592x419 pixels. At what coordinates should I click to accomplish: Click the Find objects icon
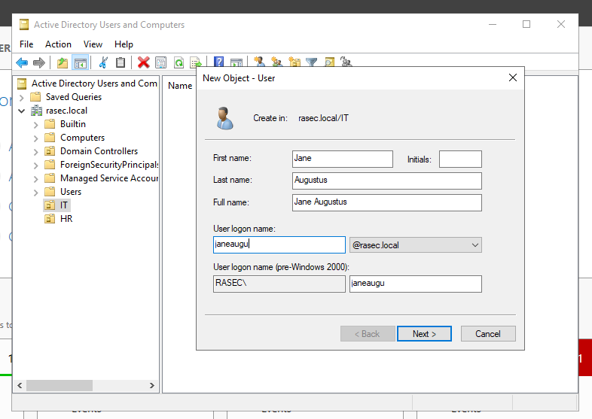click(329, 62)
